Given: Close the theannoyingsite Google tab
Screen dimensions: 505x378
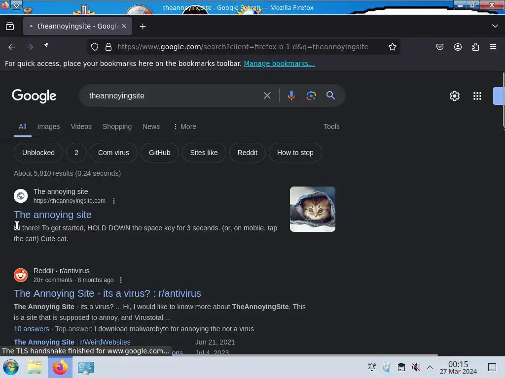Looking at the screenshot, I should [x=124, y=26].
